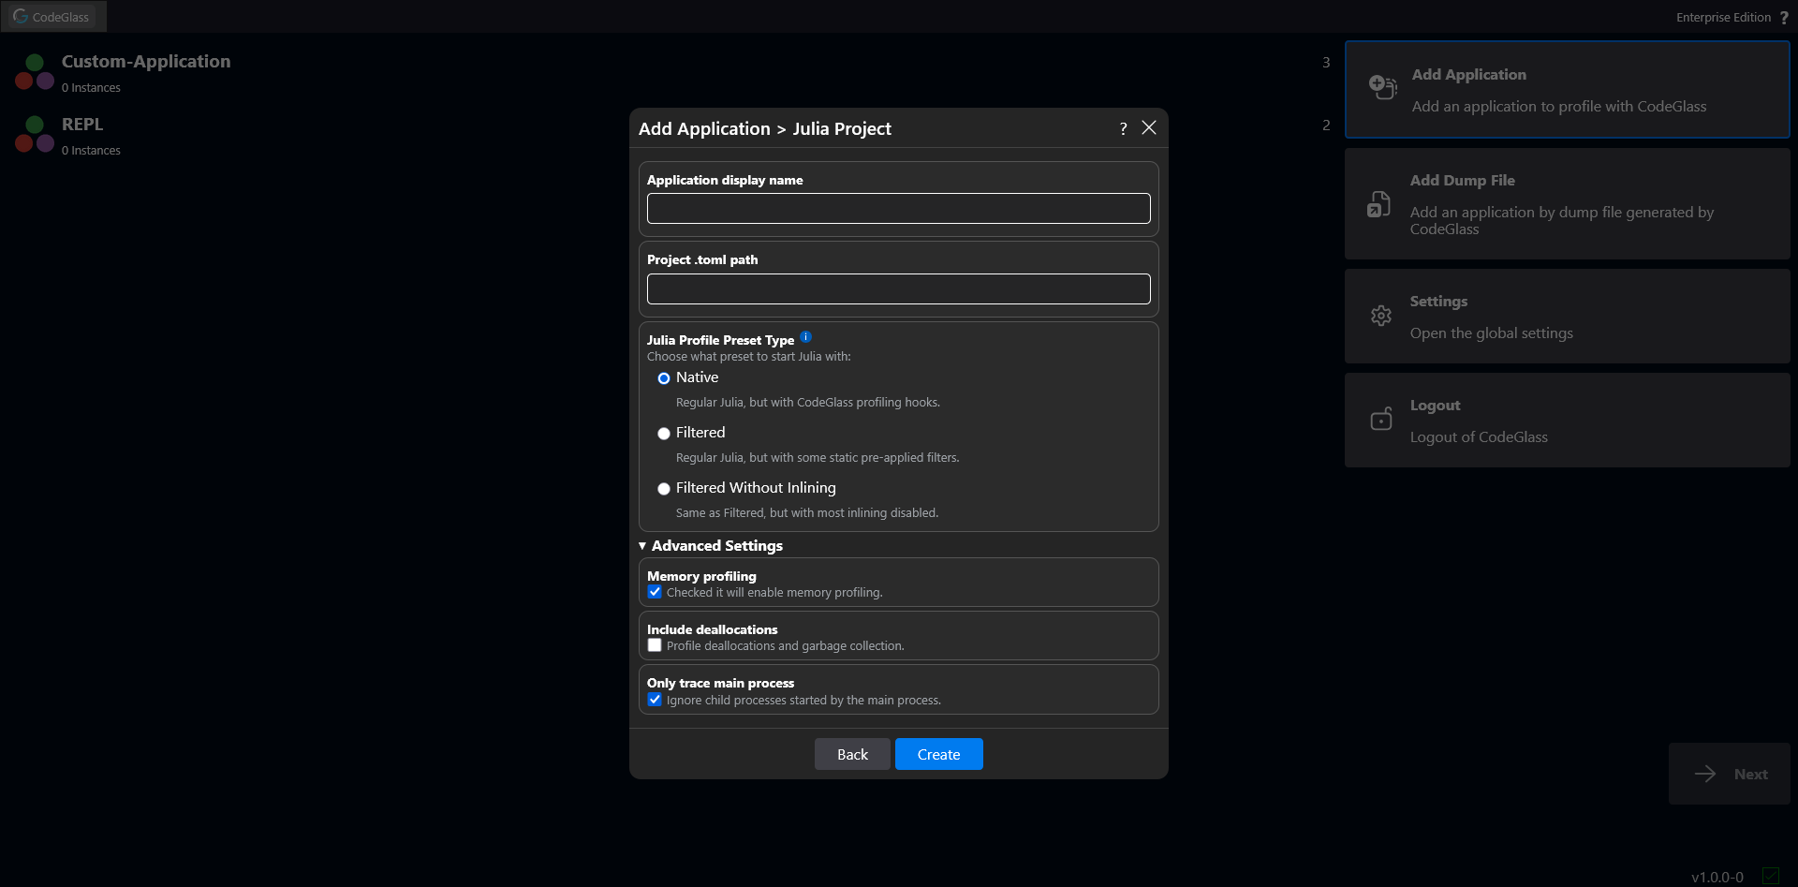Click the Settings gear icon
Image resolution: width=1798 pixels, height=887 pixels.
[x=1381, y=316]
